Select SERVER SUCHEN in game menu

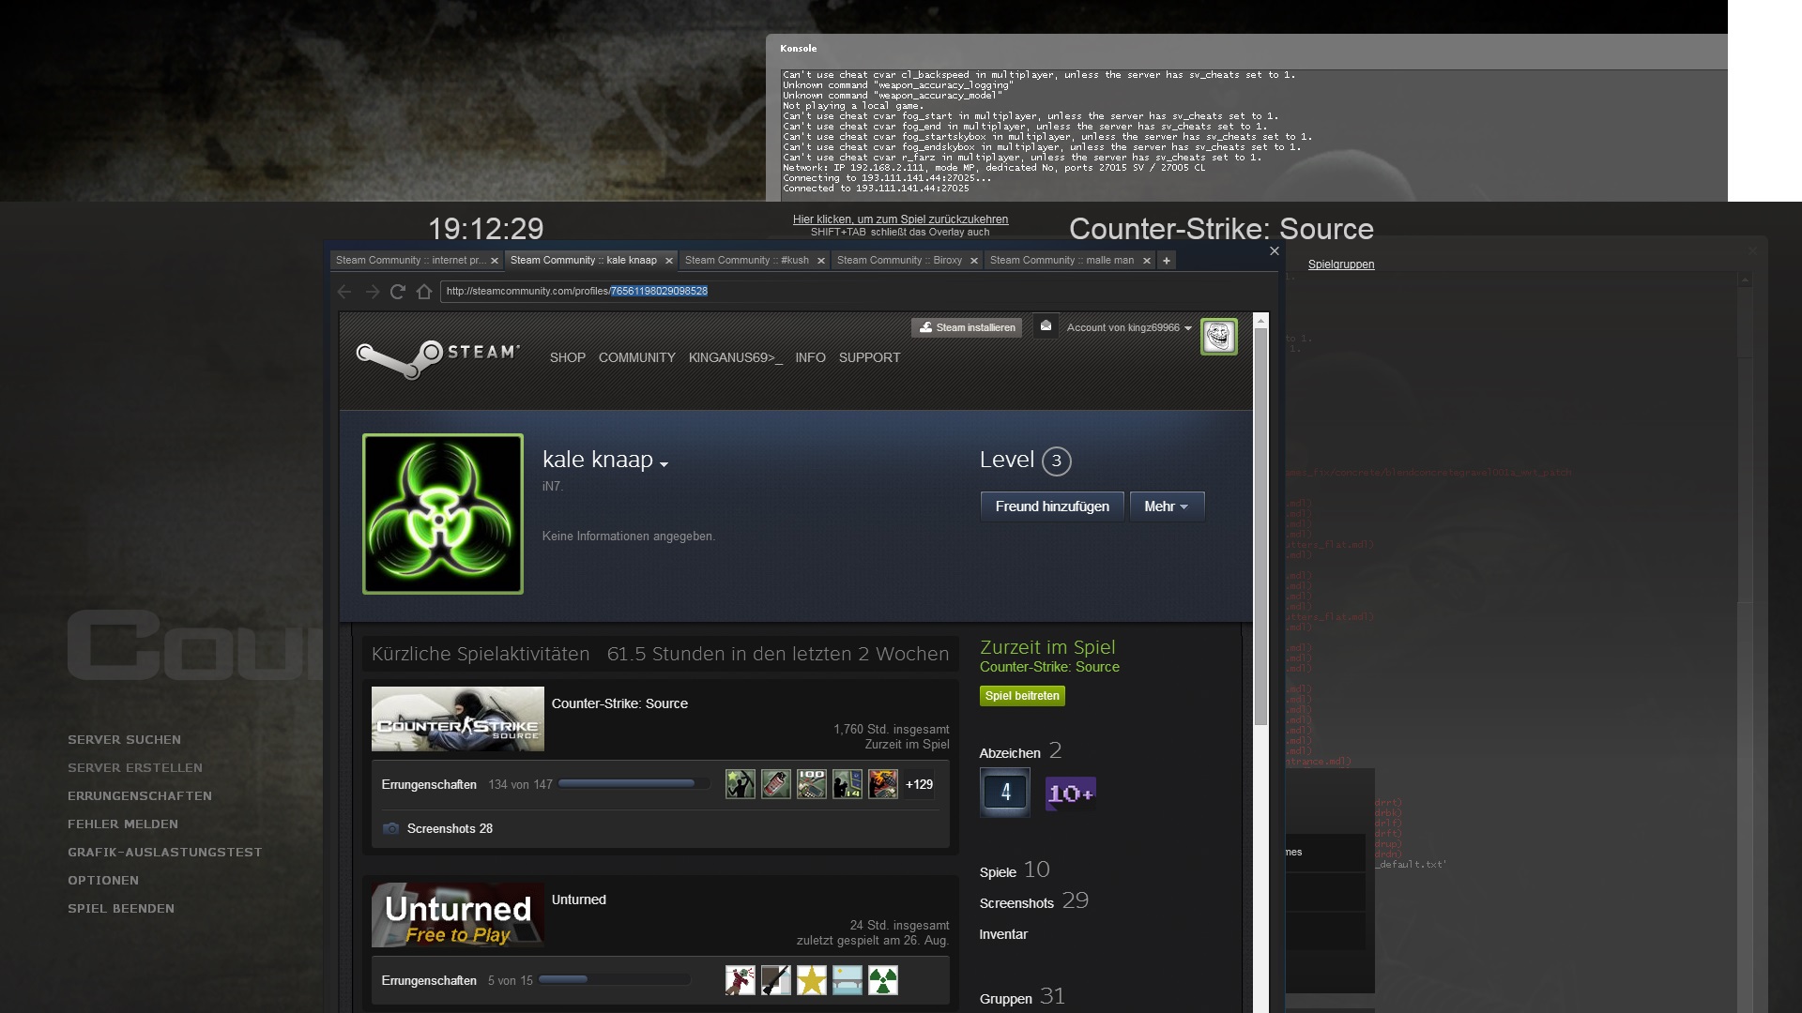(x=124, y=740)
